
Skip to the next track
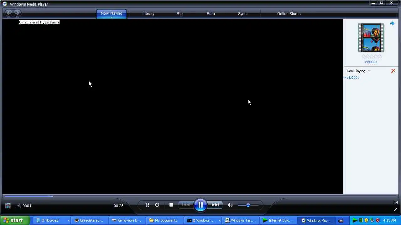[x=215, y=205]
